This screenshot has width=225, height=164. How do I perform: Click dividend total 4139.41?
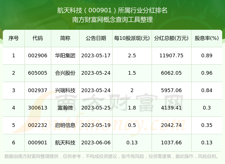click(171, 108)
